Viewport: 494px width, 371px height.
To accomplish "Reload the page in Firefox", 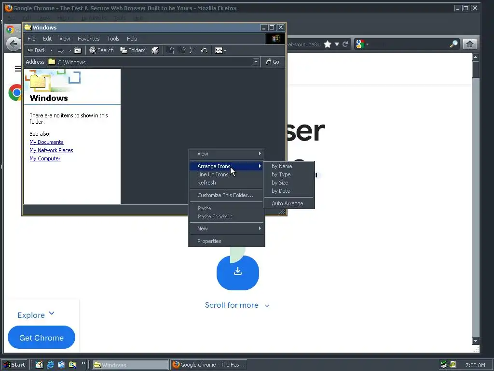I will tap(345, 44).
